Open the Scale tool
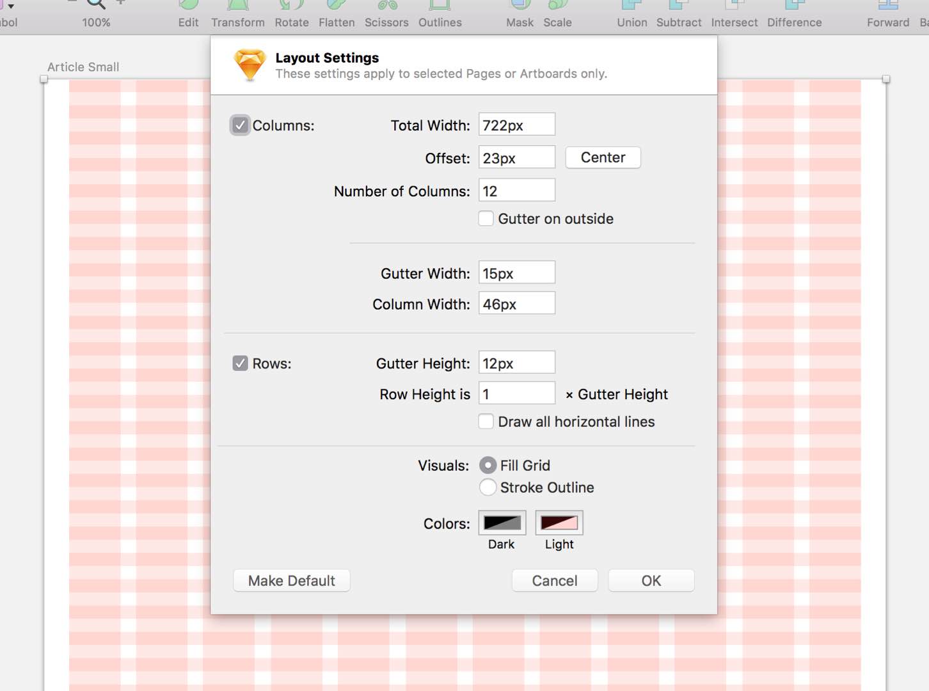Viewport: 929px width, 691px height. [557, 5]
